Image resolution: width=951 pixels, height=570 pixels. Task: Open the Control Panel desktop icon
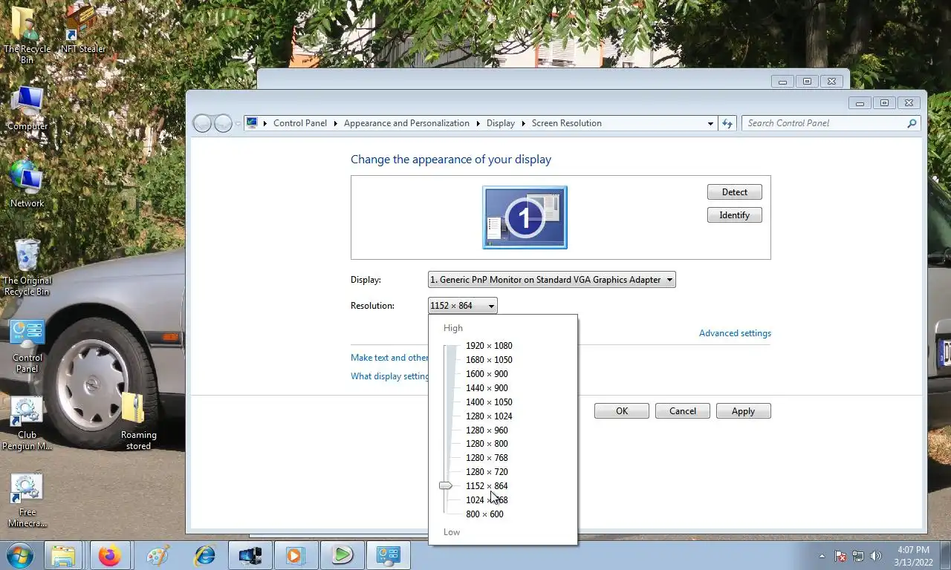coord(27,346)
